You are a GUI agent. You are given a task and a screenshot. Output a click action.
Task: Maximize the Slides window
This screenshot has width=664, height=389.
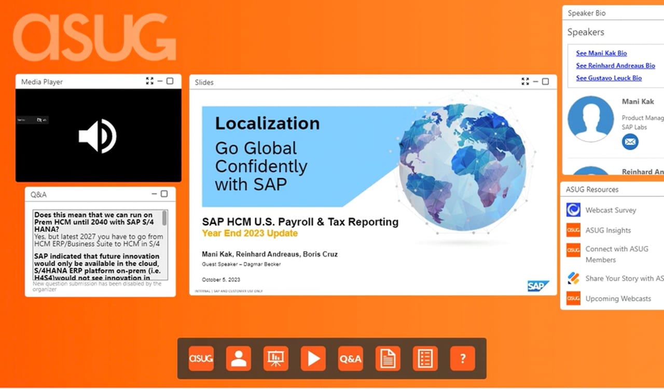click(545, 81)
